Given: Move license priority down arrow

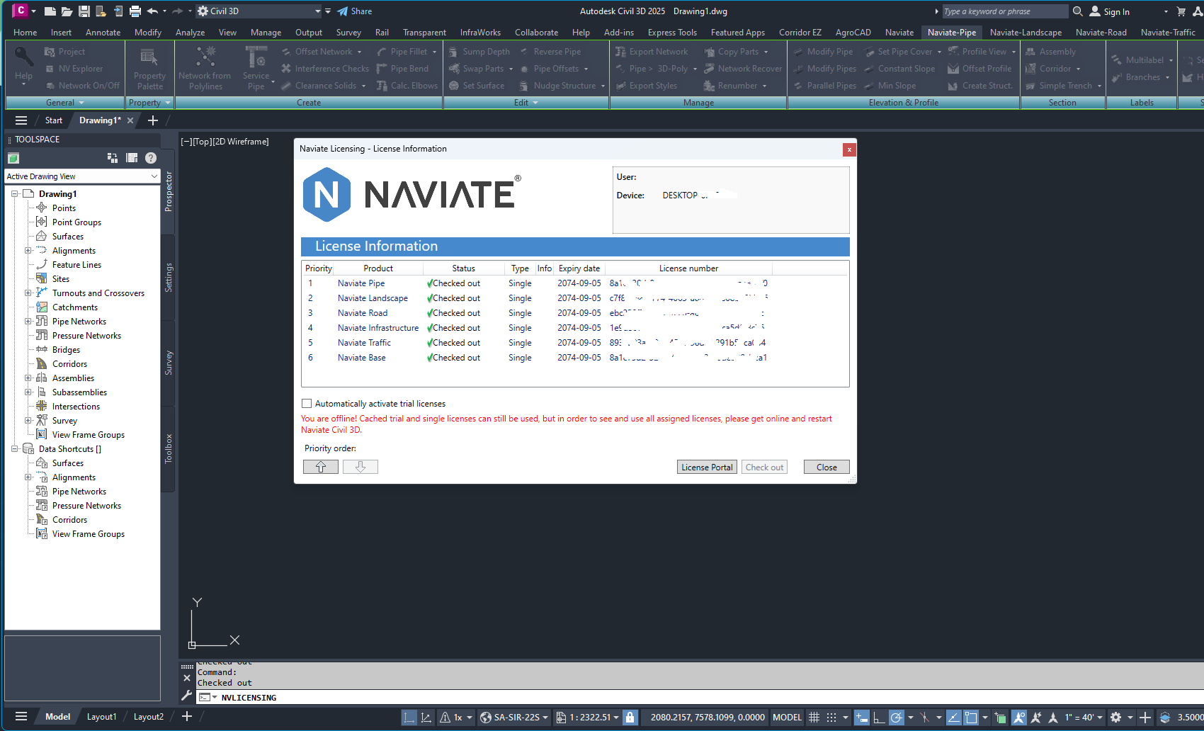Looking at the screenshot, I should pos(360,467).
